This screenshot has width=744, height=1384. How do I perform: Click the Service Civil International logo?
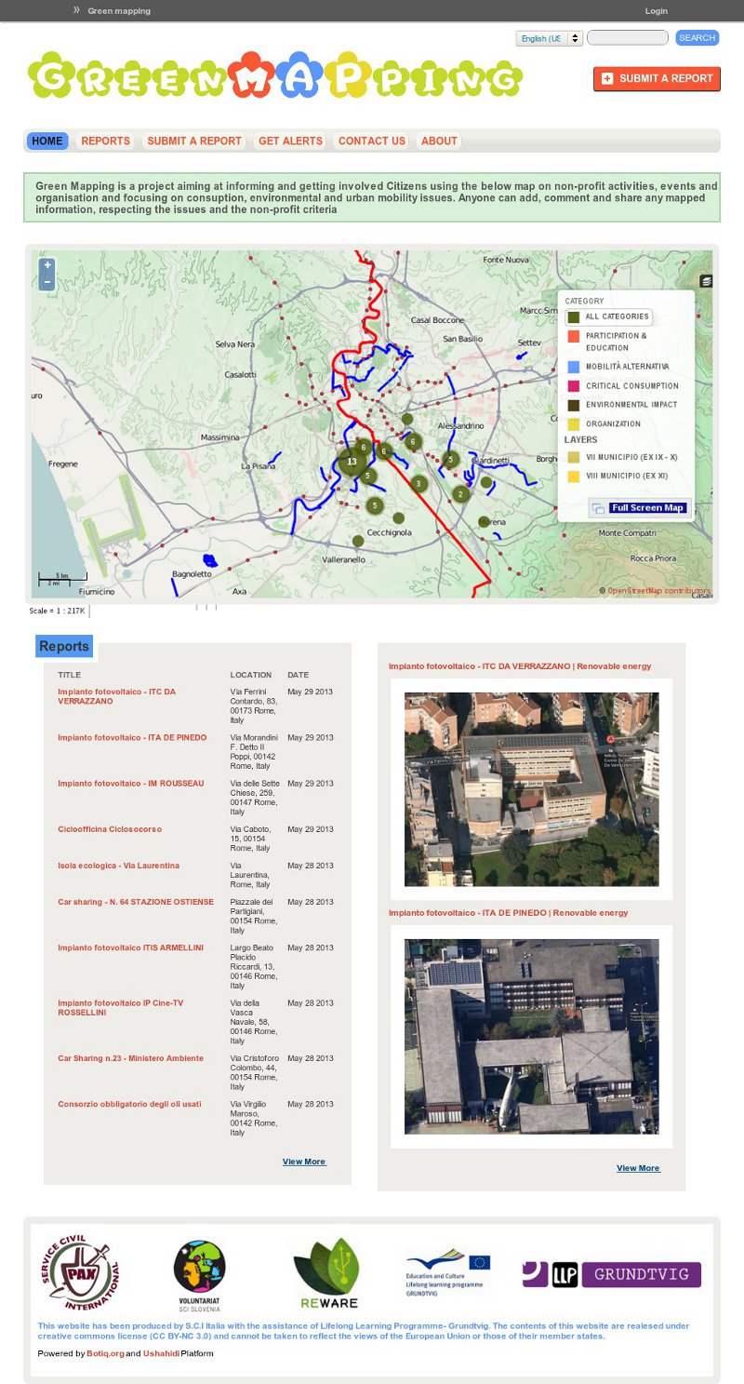click(x=79, y=1270)
